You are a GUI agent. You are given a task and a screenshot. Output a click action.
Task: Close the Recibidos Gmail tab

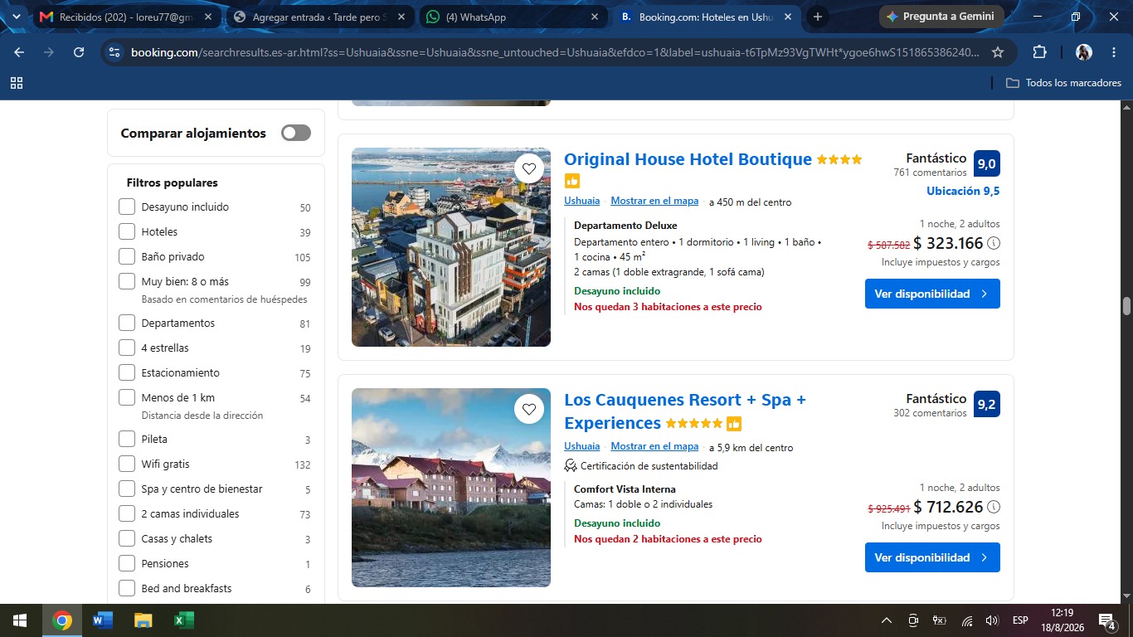(207, 17)
